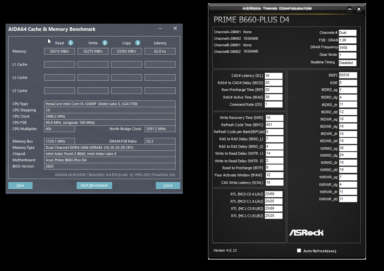This screenshot has height=271, width=384.
Task: Click Memory Type field DDR4-3466 SDRAM
Action: pos(110,147)
